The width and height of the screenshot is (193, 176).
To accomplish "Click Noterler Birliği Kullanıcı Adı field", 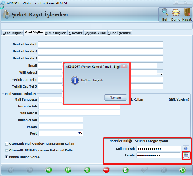I will click(x=159, y=149).
